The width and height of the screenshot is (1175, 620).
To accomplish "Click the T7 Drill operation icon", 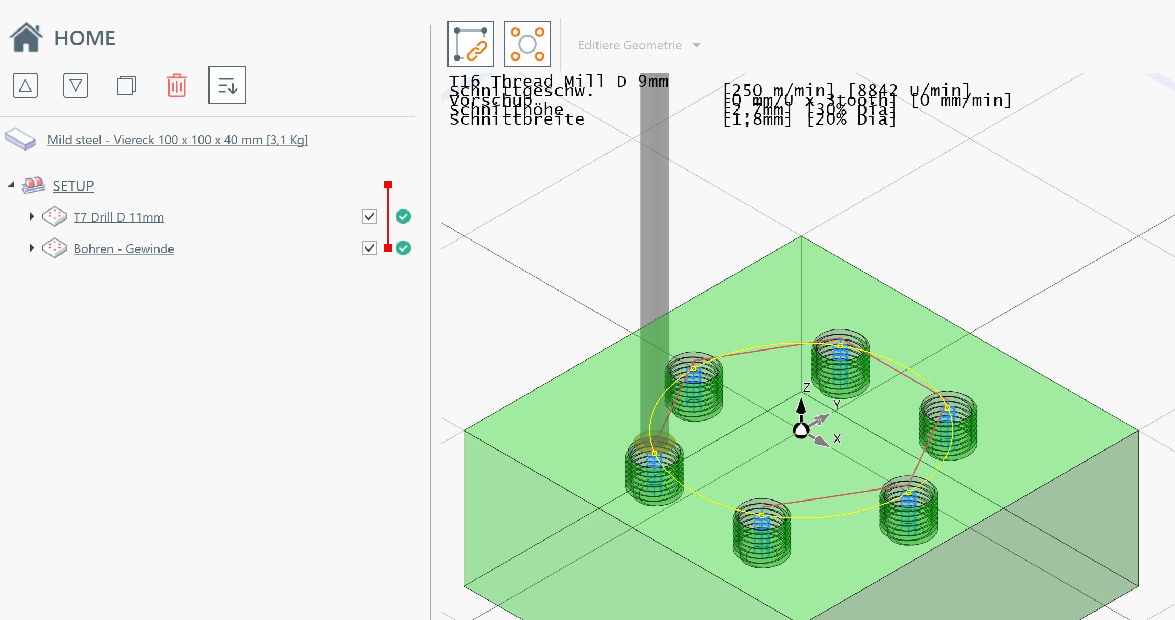I will [55, 216].
